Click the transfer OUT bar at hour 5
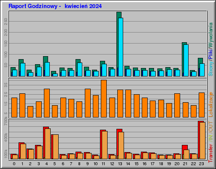 (56, 147)
